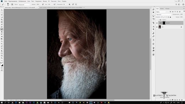This screenshot has height=104, width=185.
Task: Toggle lock image pixels brush icon
Action: [164, 17]
